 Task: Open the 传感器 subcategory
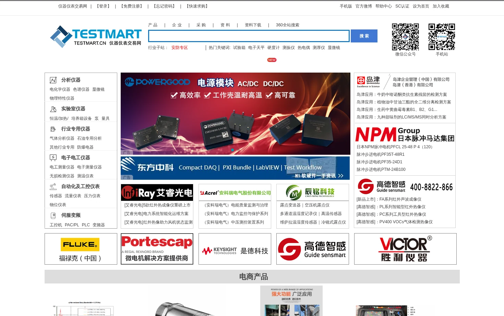tap(56, 196)
